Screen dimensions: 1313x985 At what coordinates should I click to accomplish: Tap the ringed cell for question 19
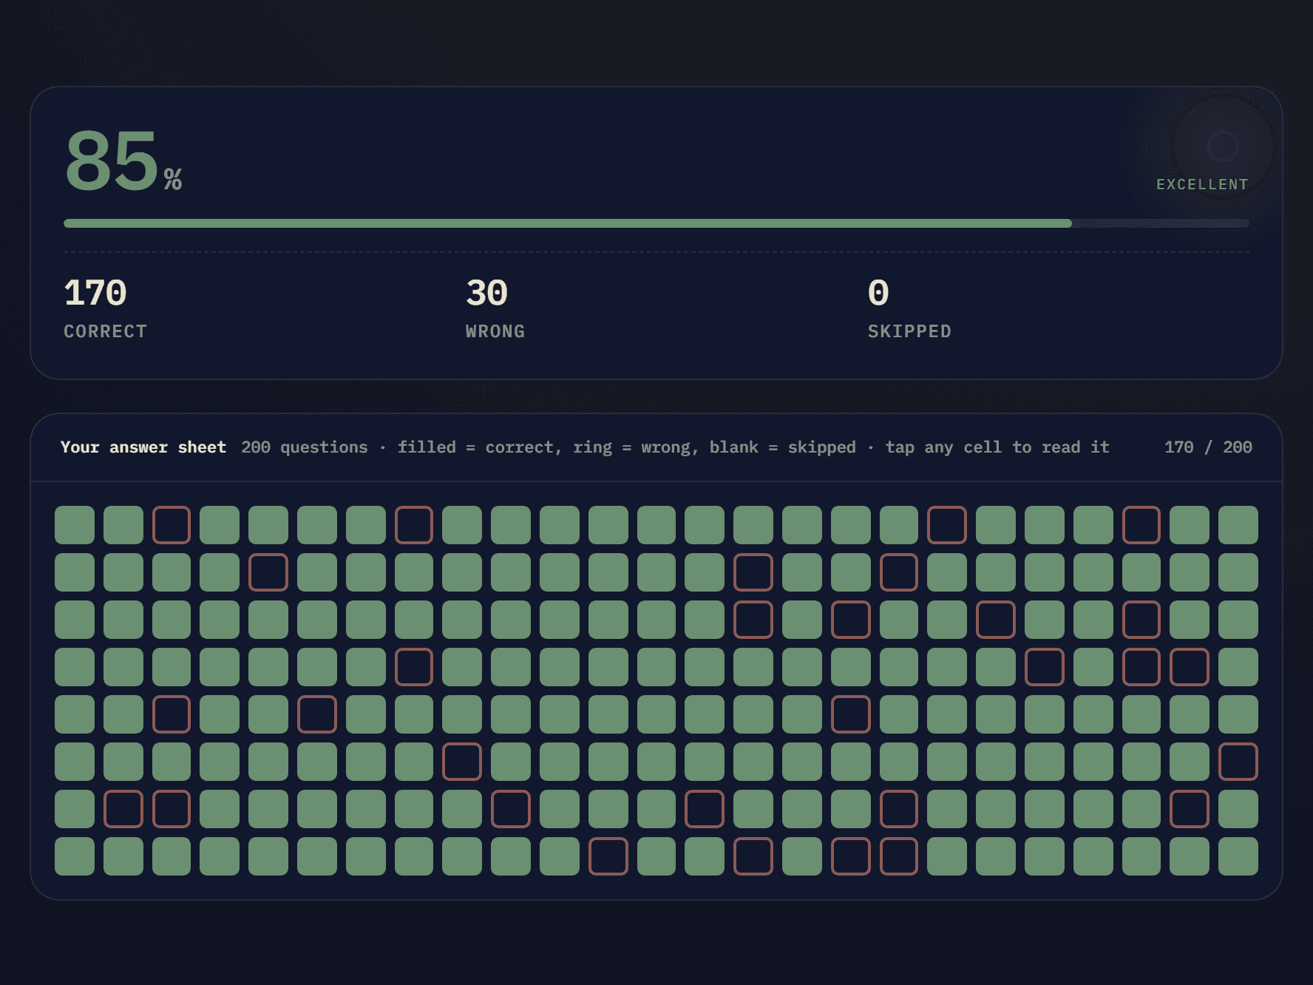point(947,525)
